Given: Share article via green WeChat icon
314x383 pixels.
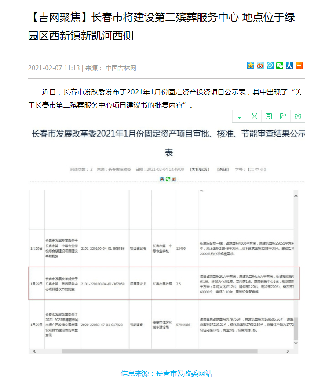Looking at the screenshot, I should [280, 65].
